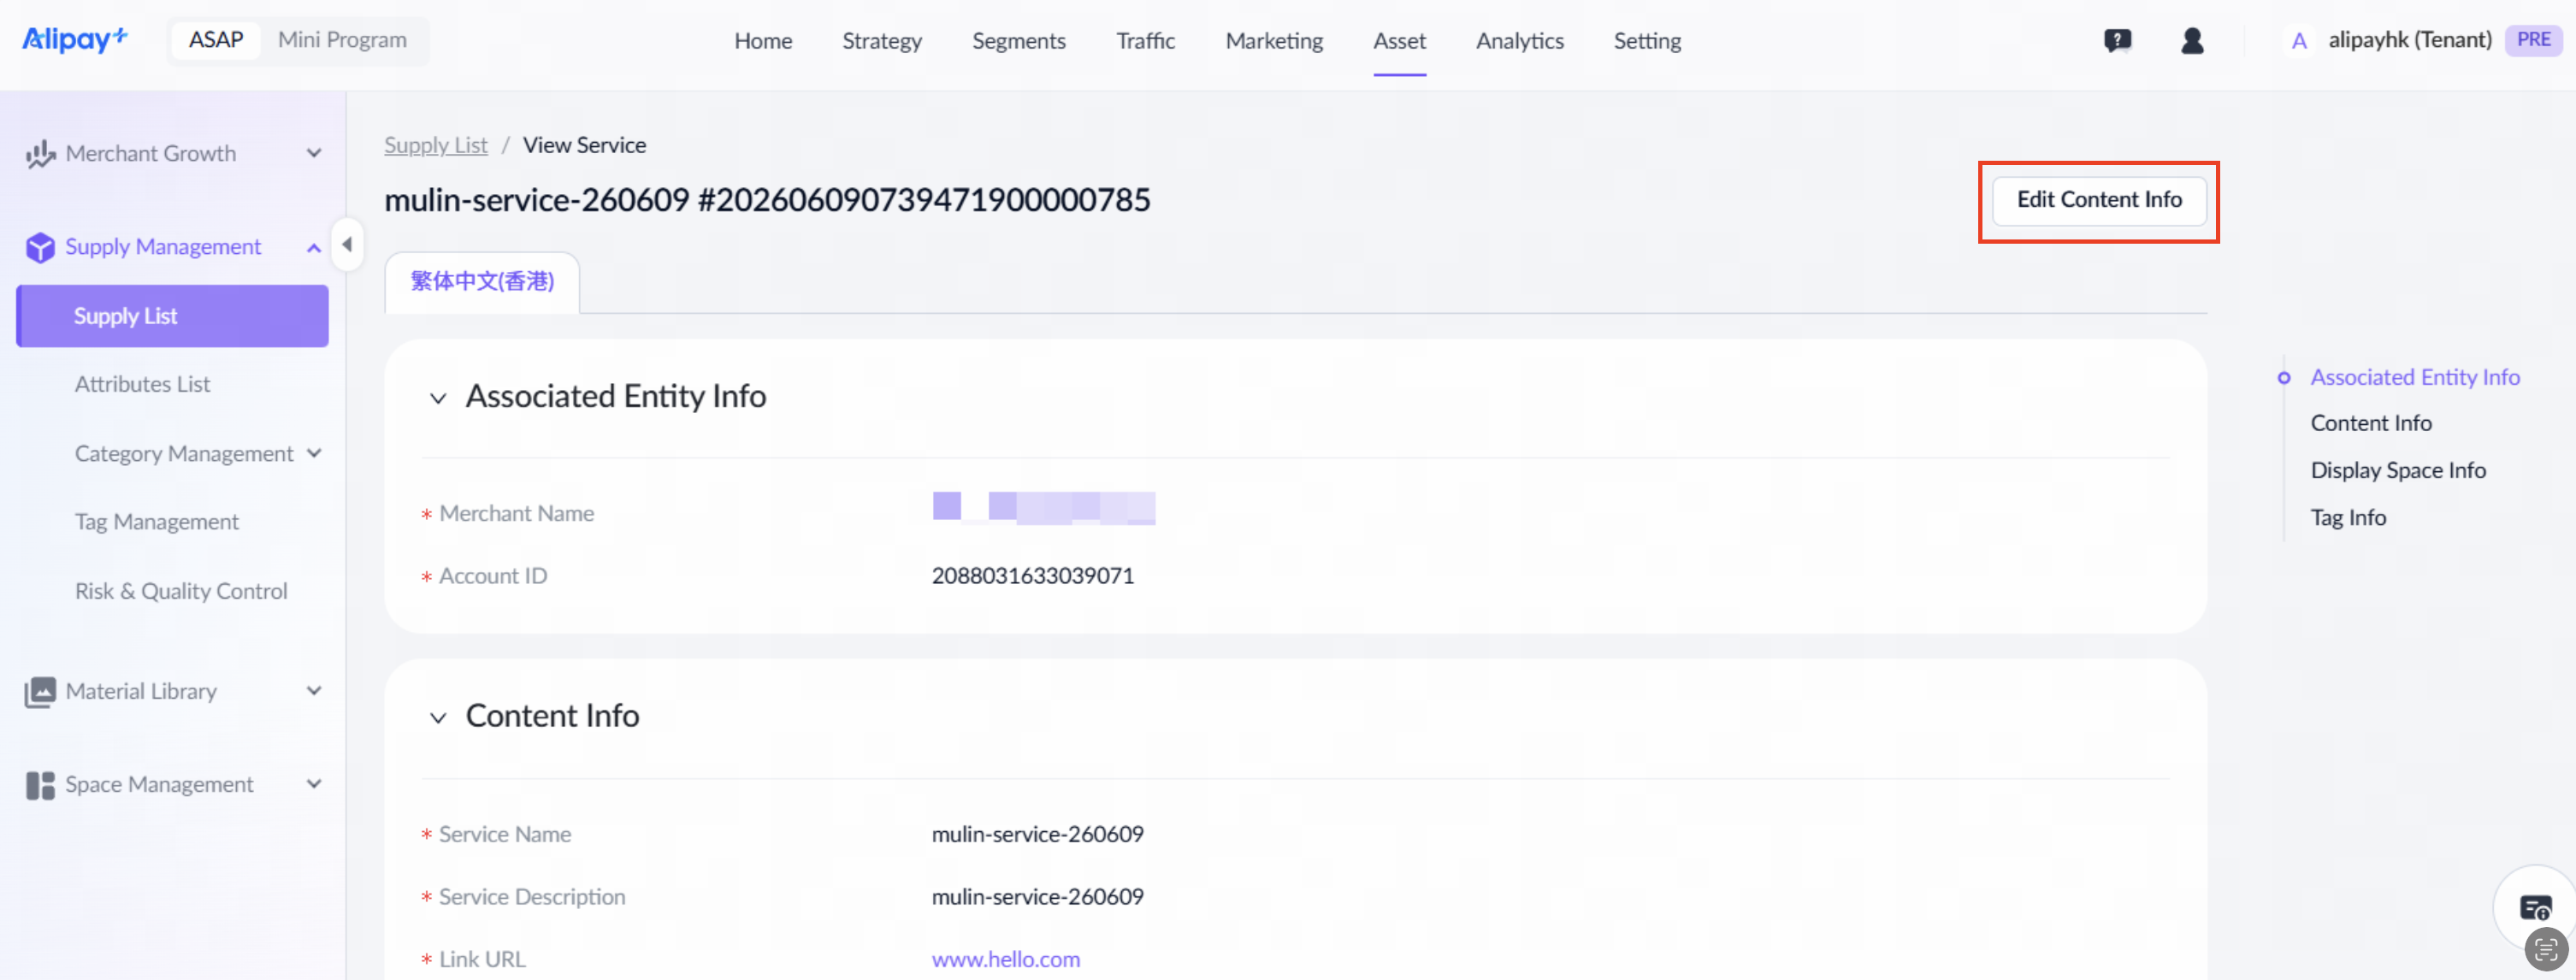Click the Supply Management sidebar label
The height and width of the screenshot is (980, 2576).
pos(163,247)
